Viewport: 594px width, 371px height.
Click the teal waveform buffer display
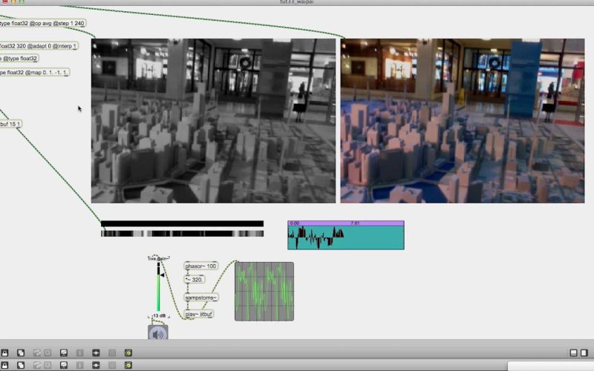[x=345, y=237]
